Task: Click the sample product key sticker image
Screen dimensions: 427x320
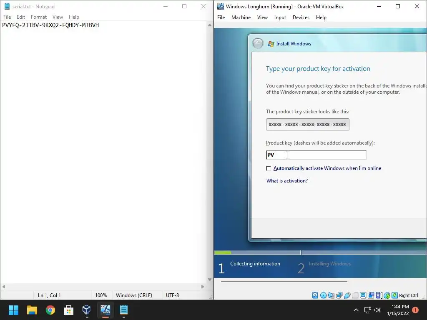Action: (308, 124)
